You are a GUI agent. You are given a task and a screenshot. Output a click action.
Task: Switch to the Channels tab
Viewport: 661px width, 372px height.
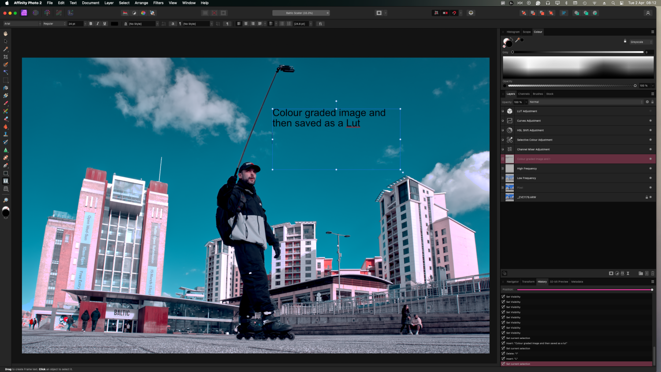524,94
